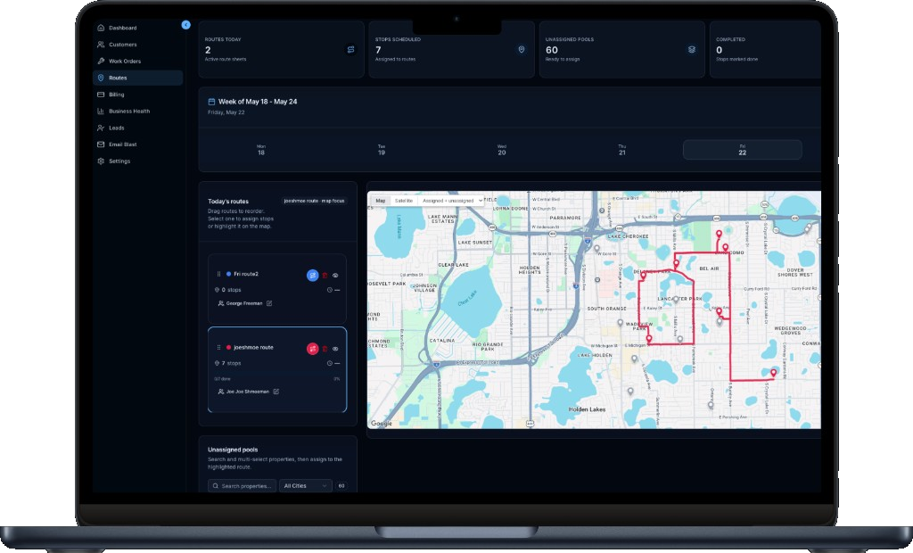Grab drag handle of Fri route2
The image size is (913, 553).
coord(219,274)
